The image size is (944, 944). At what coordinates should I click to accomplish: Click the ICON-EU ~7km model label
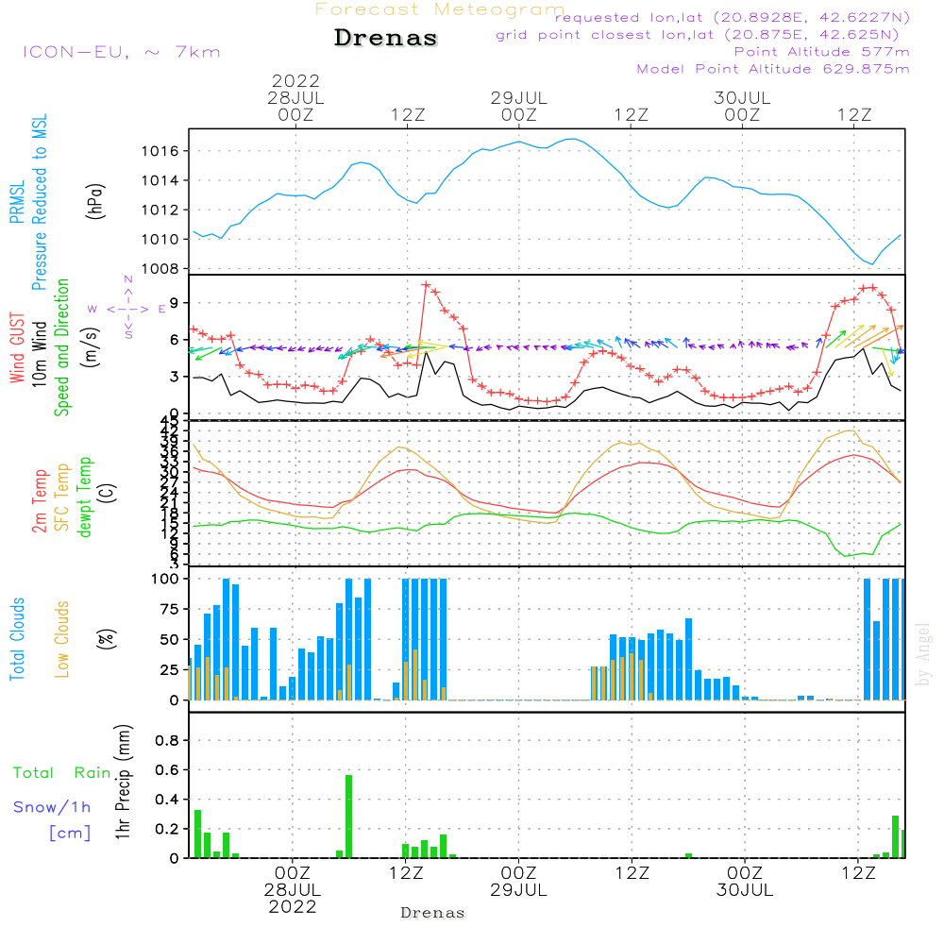[121, 52]
